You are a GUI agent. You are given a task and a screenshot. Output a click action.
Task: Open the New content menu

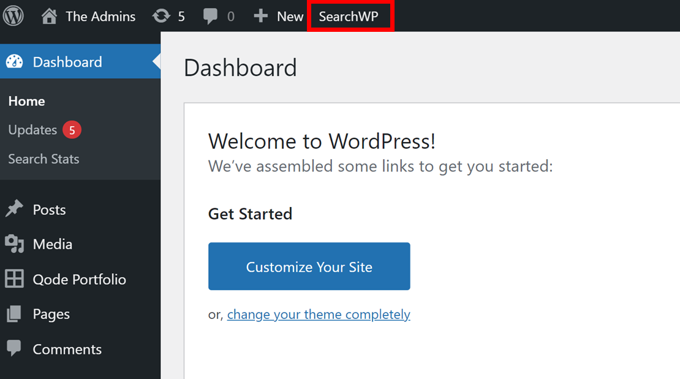click(x=290, y=17)
